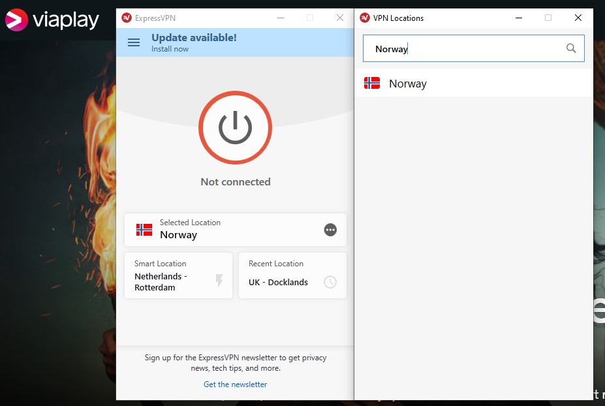Image resolution: width=605 pixels, height=406 pixels.
Task: Click the Get the newsletter link
Action: tap(236, 384)
